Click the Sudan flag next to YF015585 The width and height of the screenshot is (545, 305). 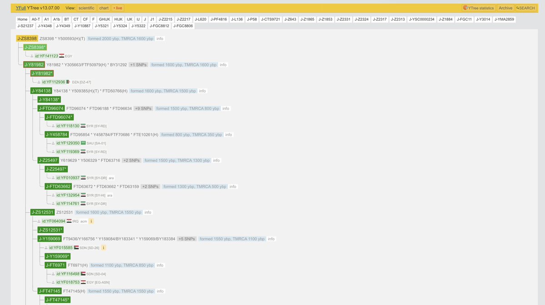click(76, 247)
